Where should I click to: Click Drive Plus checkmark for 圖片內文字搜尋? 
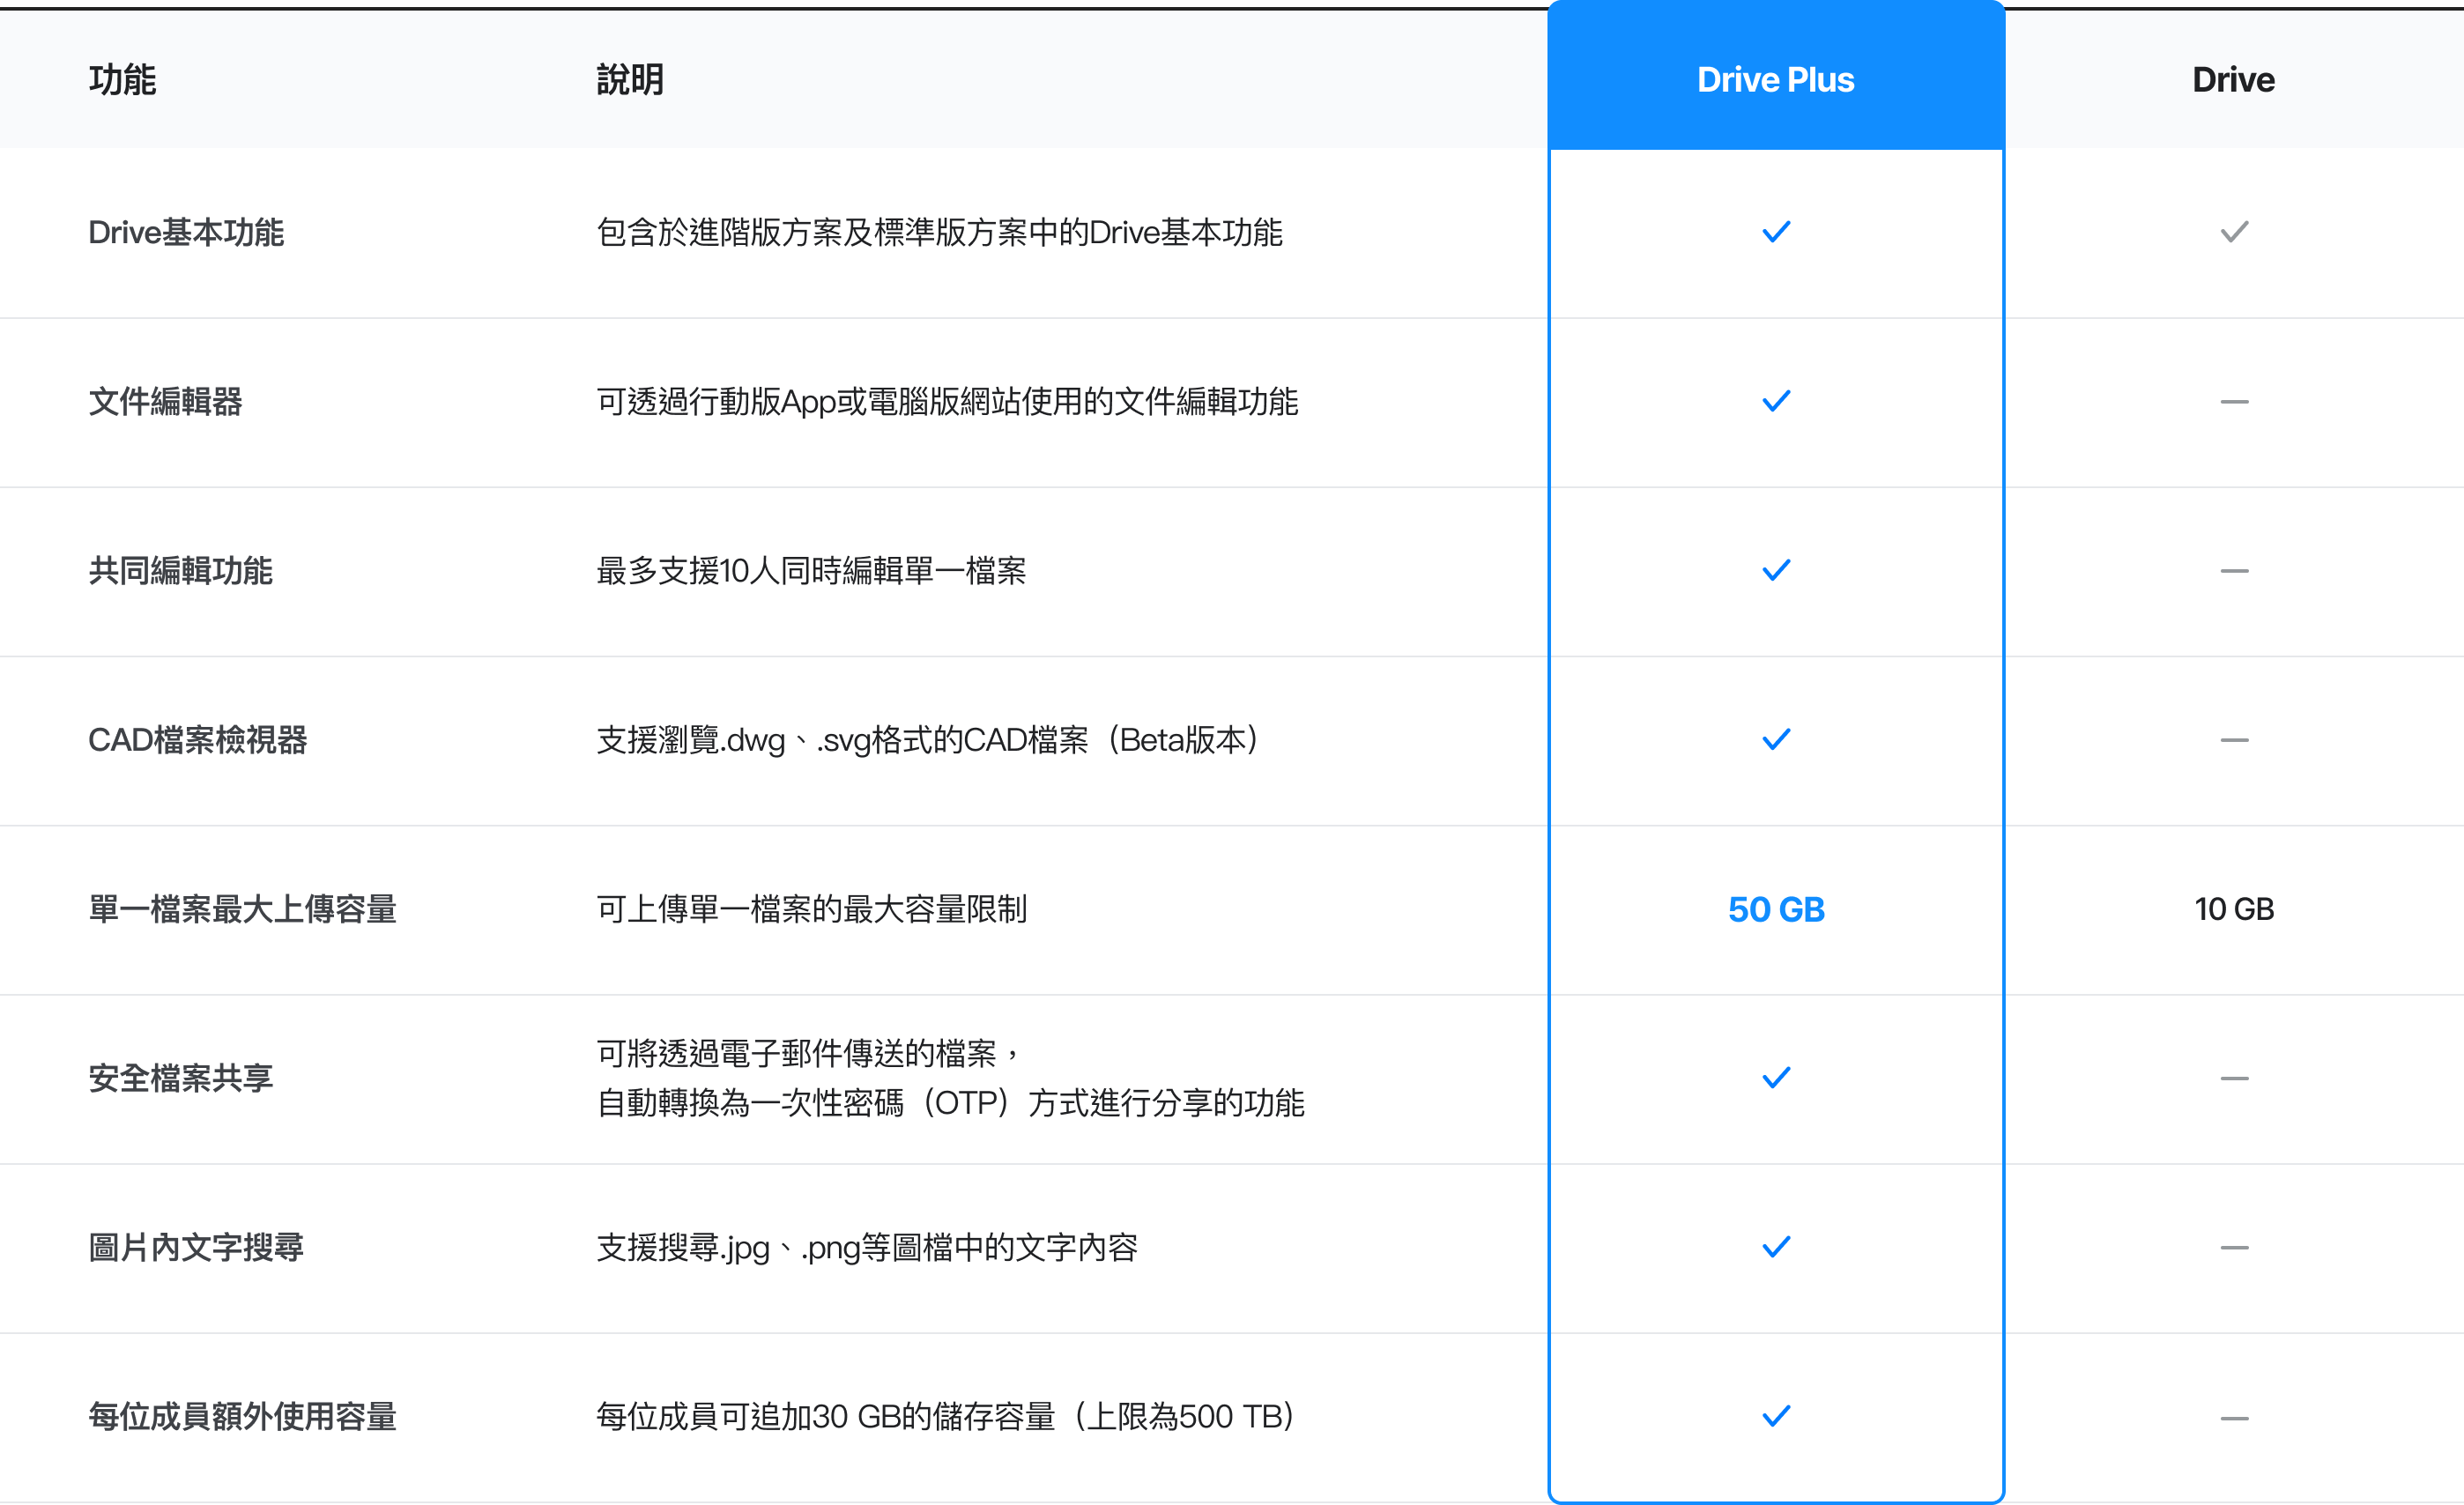coord(1775,1247)
